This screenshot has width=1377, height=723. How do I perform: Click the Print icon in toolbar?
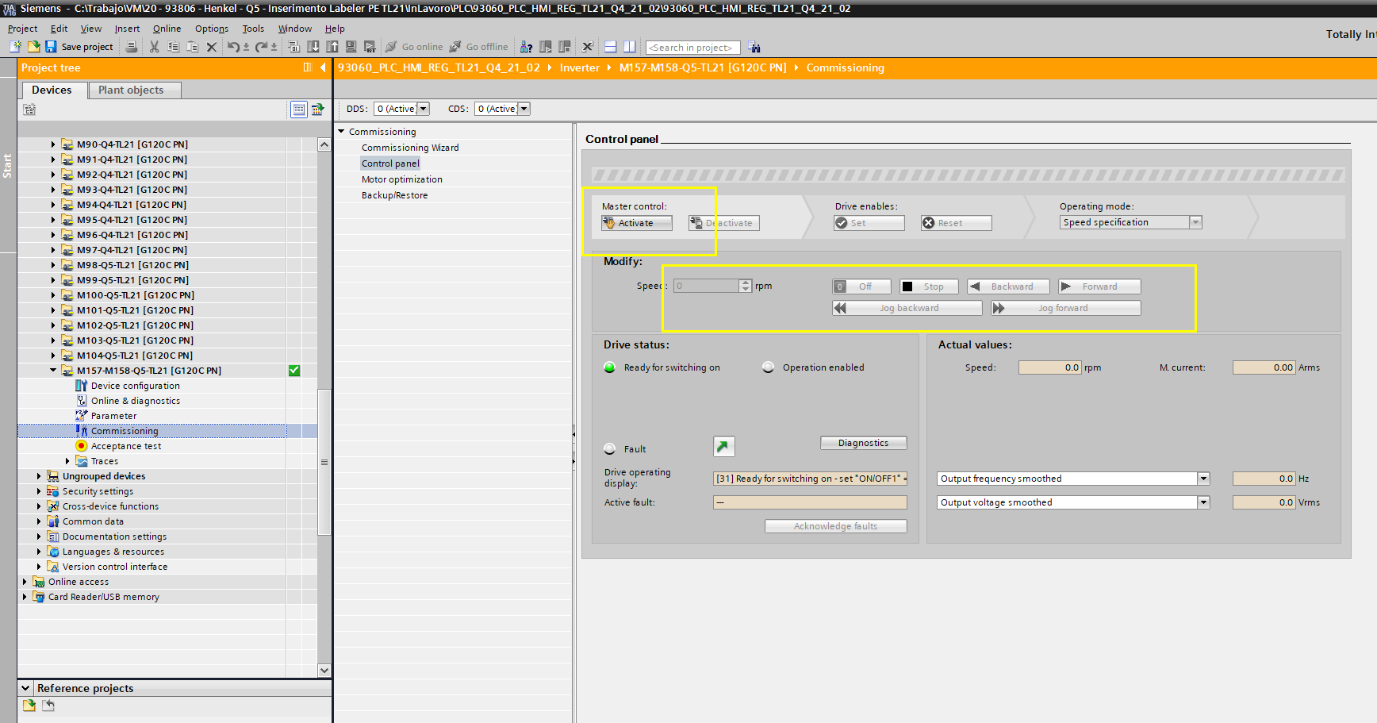132,47
